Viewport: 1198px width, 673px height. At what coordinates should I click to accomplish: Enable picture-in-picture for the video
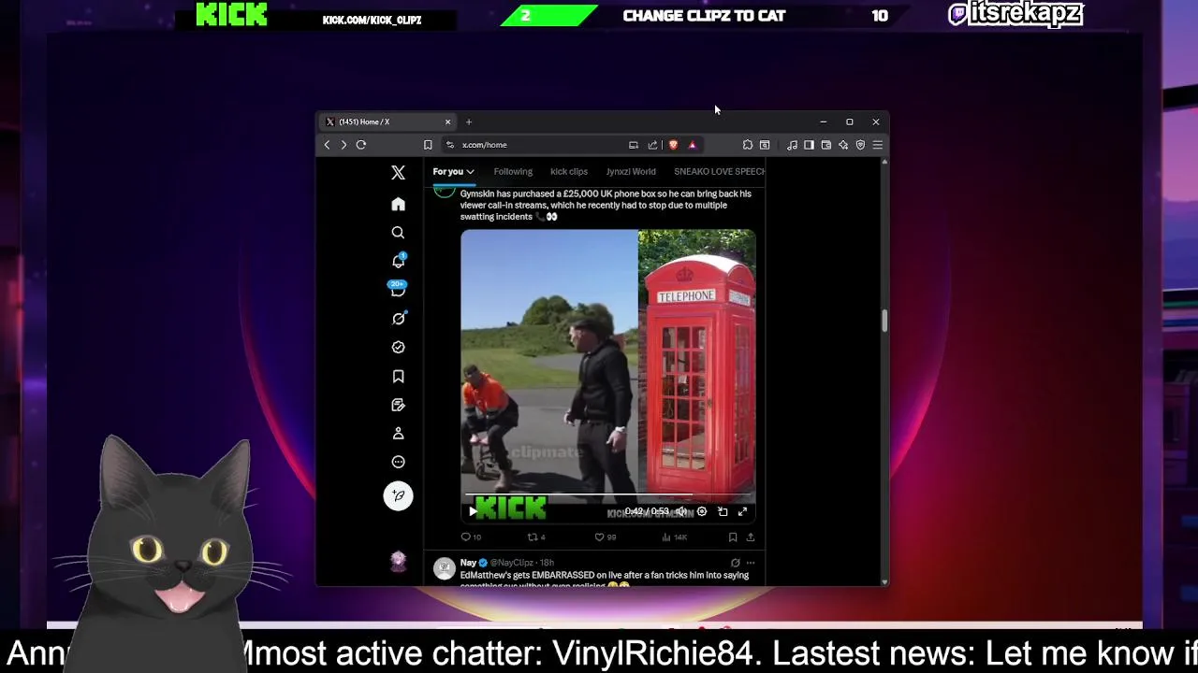click(723, 511)
